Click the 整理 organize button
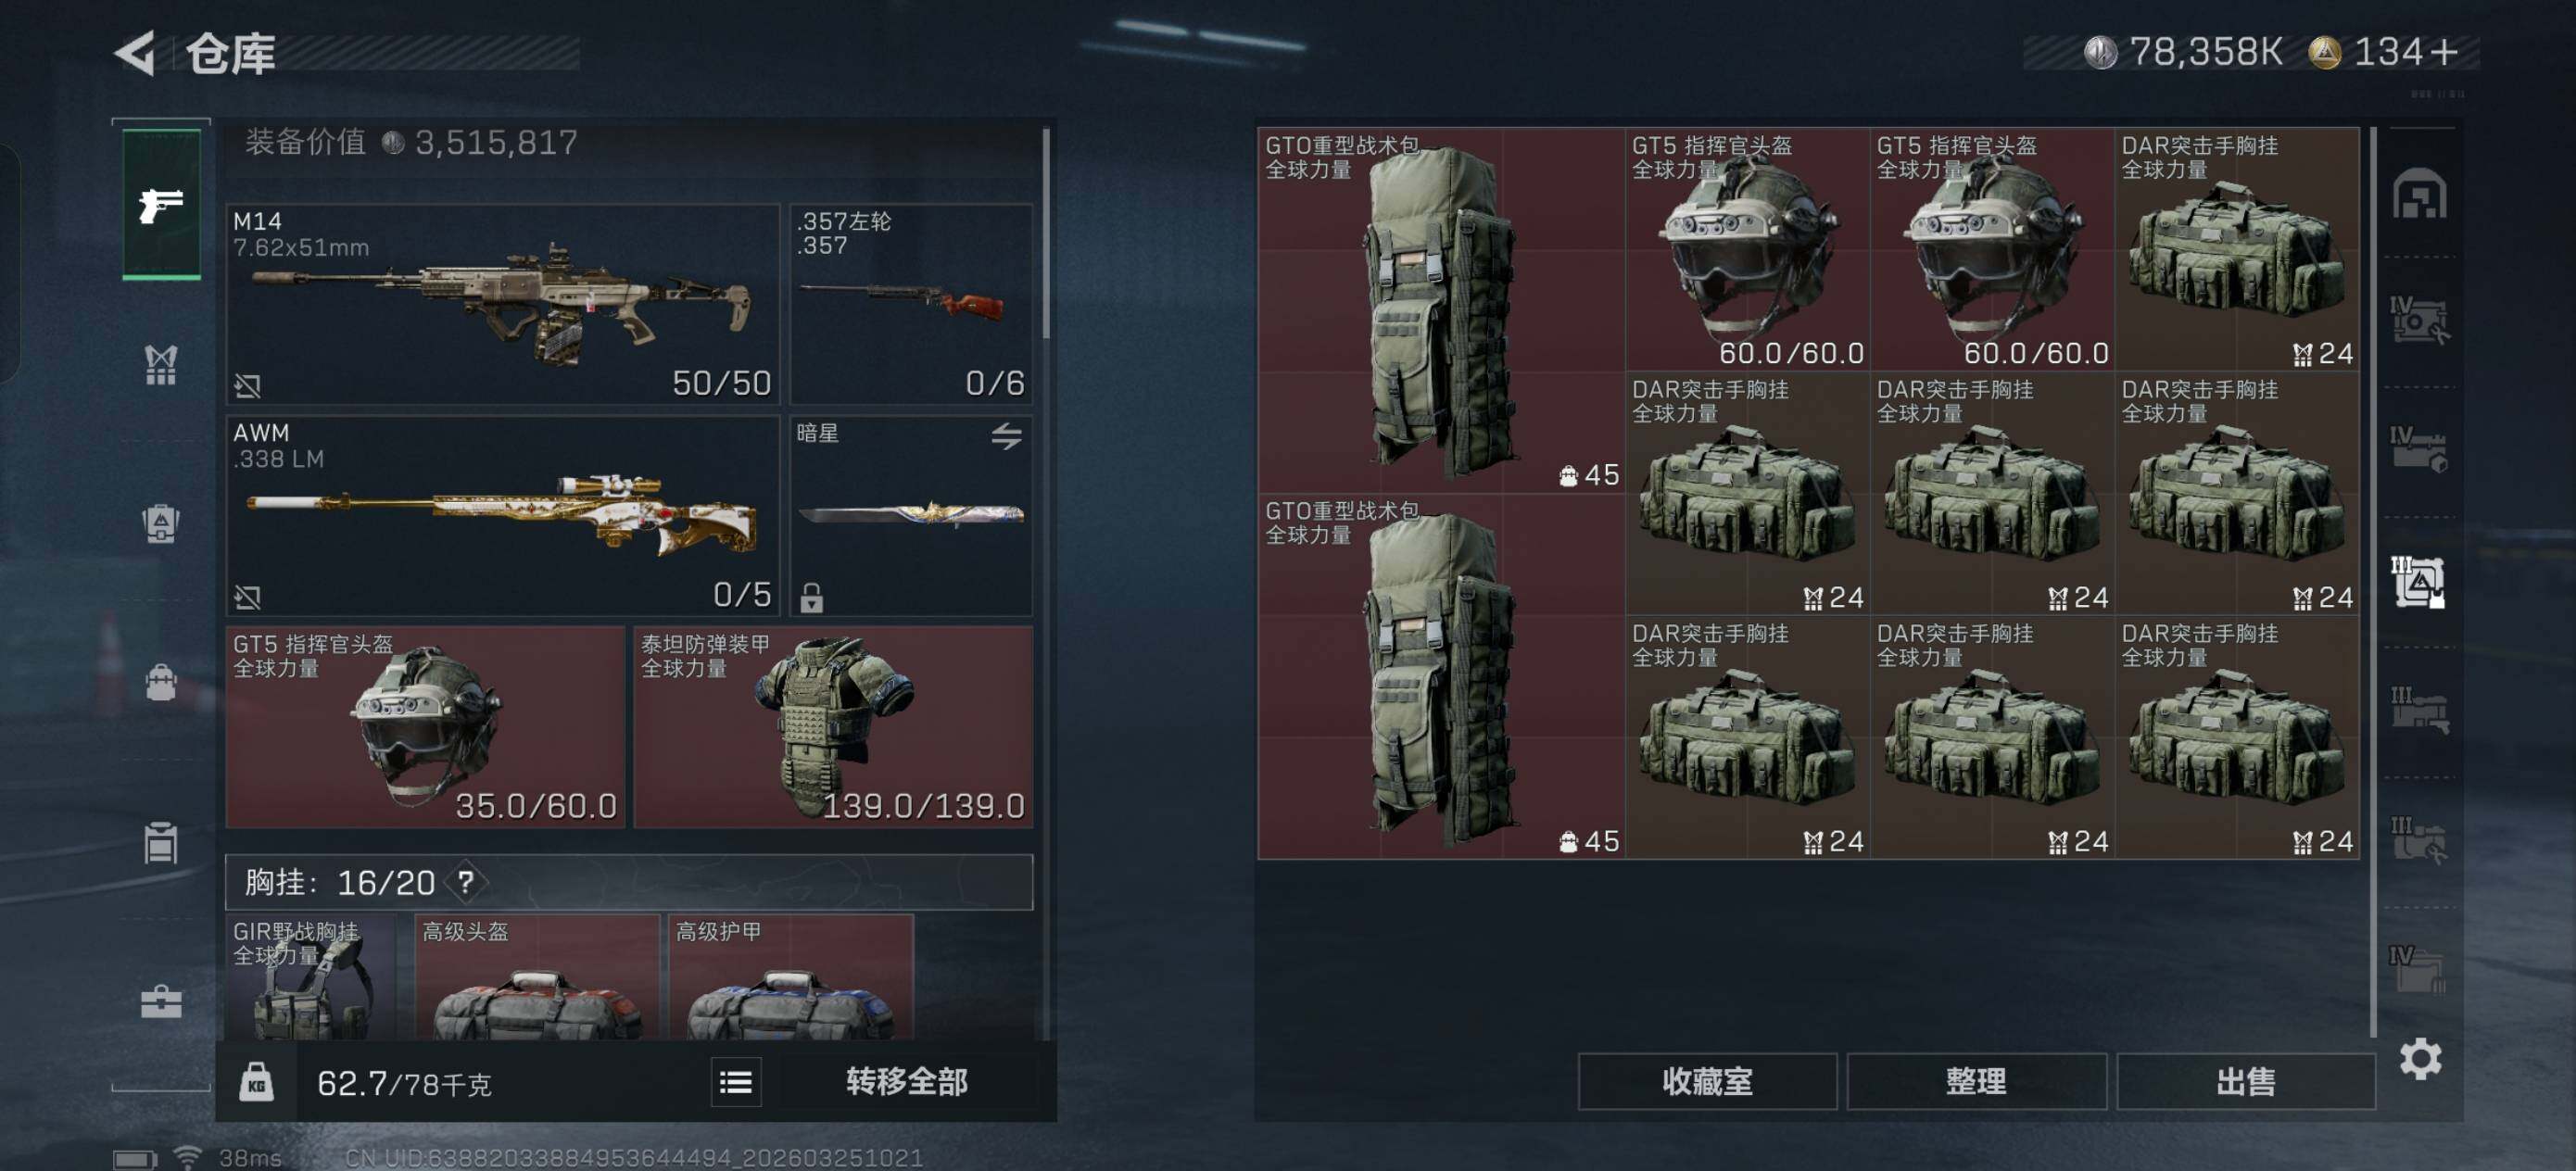Screen dimensions: 2576x1171 point(1976,1081)
